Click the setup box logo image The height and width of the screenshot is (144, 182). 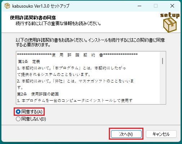170,22
